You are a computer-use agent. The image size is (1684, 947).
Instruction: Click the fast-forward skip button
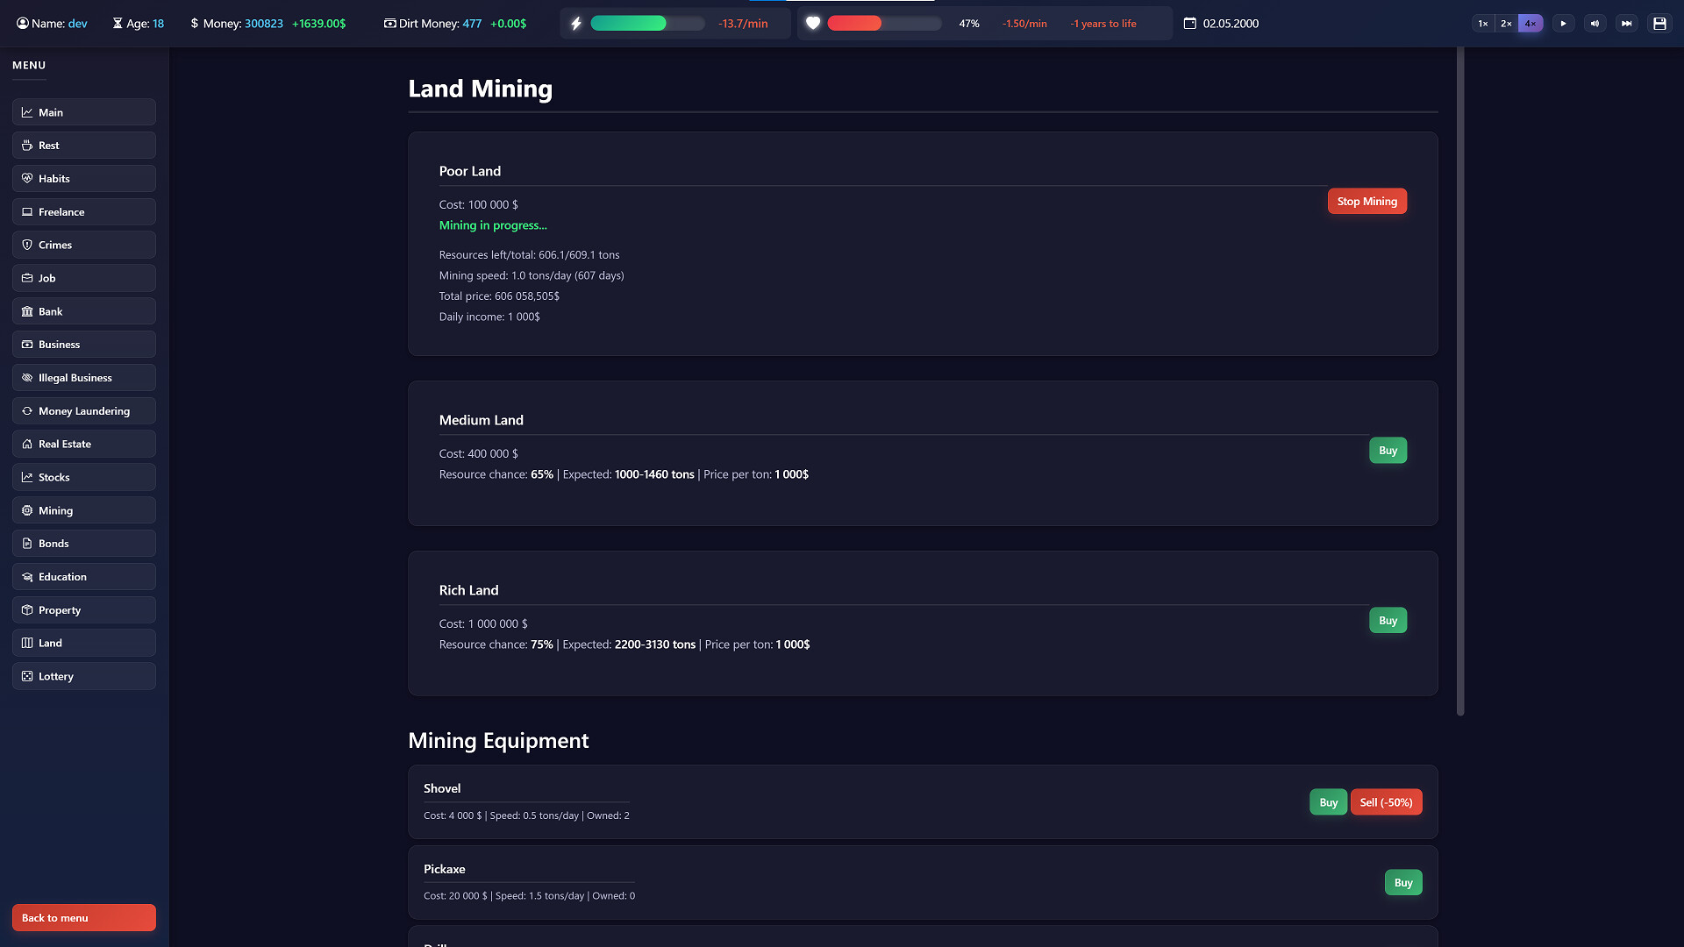click(x=1627, y=23)
